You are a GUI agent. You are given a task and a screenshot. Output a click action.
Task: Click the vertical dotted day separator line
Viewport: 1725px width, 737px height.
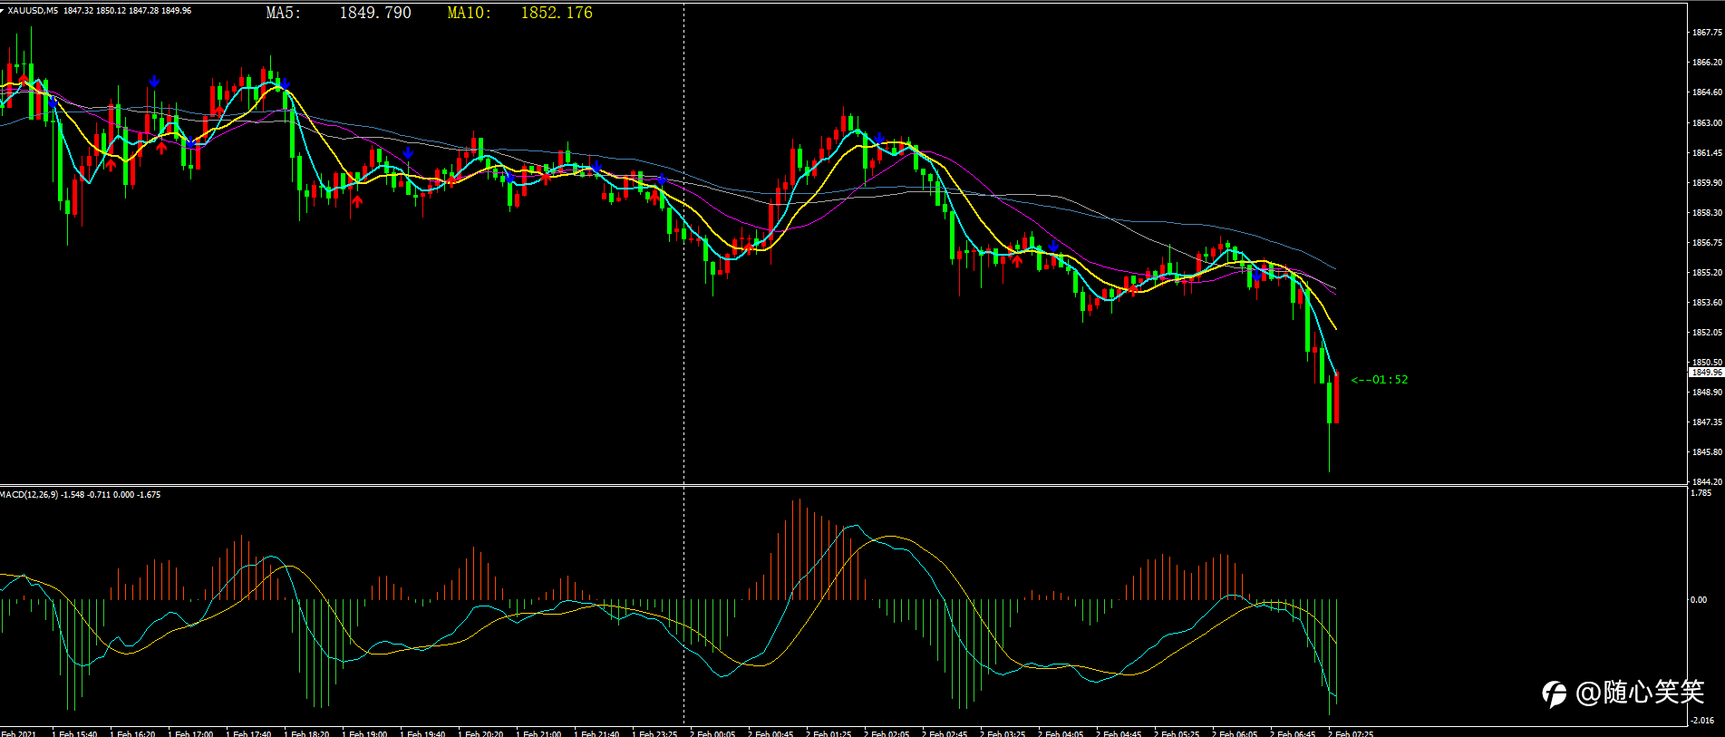[683, 363]
